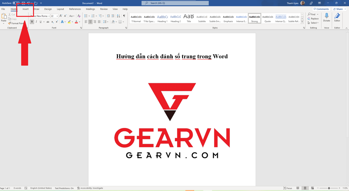Screen dimensions: 349x191
Task: Switch to the View tab
Action: (115, 9)
